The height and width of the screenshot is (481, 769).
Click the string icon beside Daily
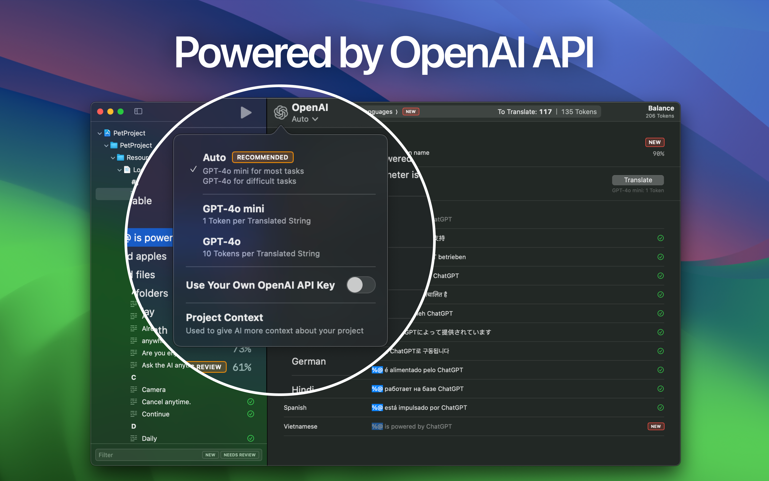pos(134,438)
